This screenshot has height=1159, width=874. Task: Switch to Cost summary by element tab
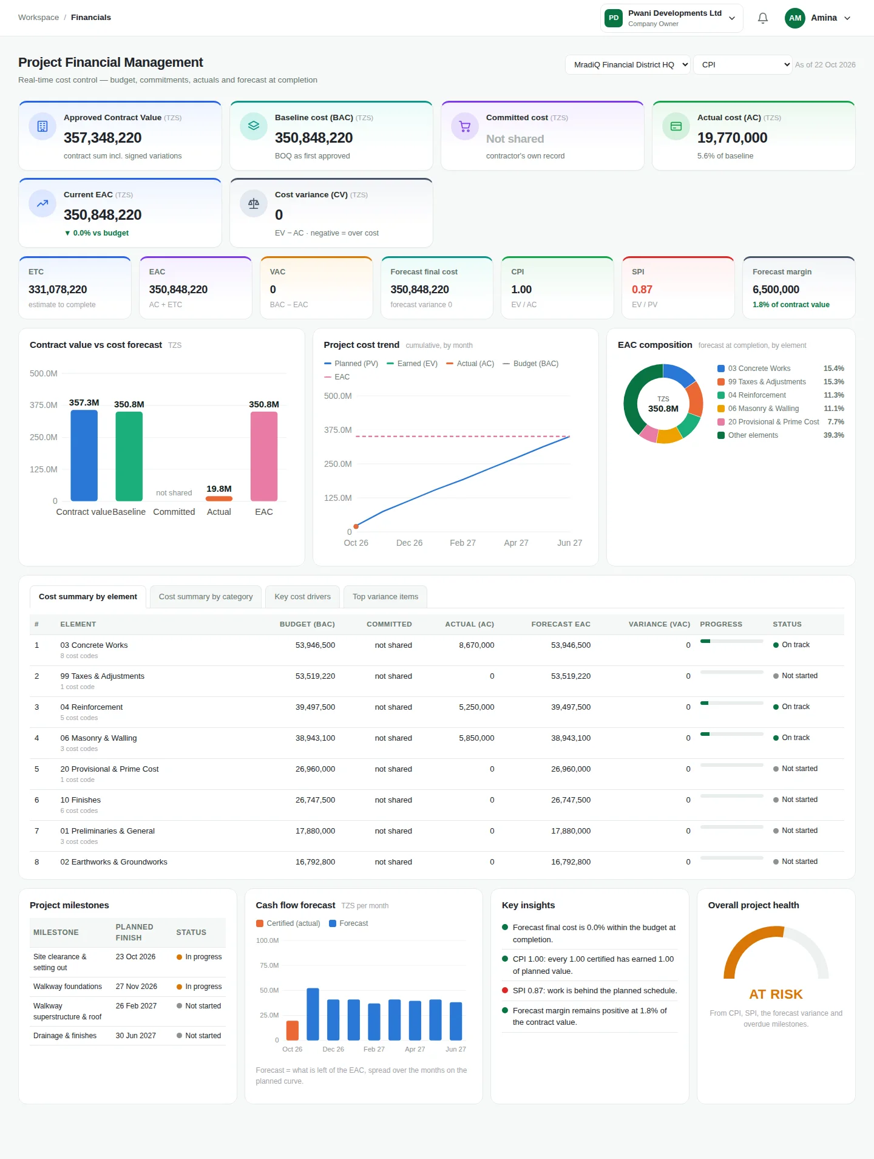(x=88, y=597)
